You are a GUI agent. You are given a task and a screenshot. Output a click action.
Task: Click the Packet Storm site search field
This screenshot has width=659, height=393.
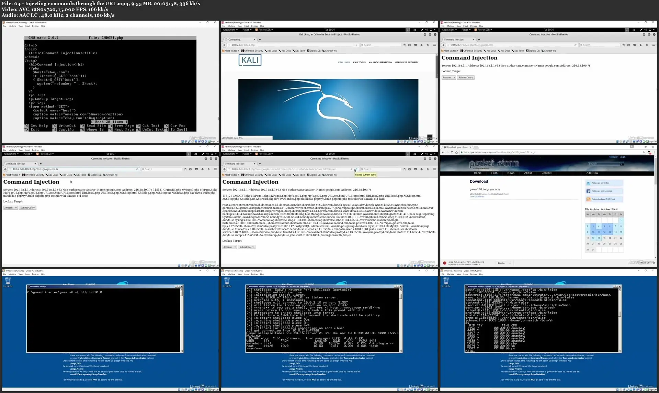click(x=603, y=164)
